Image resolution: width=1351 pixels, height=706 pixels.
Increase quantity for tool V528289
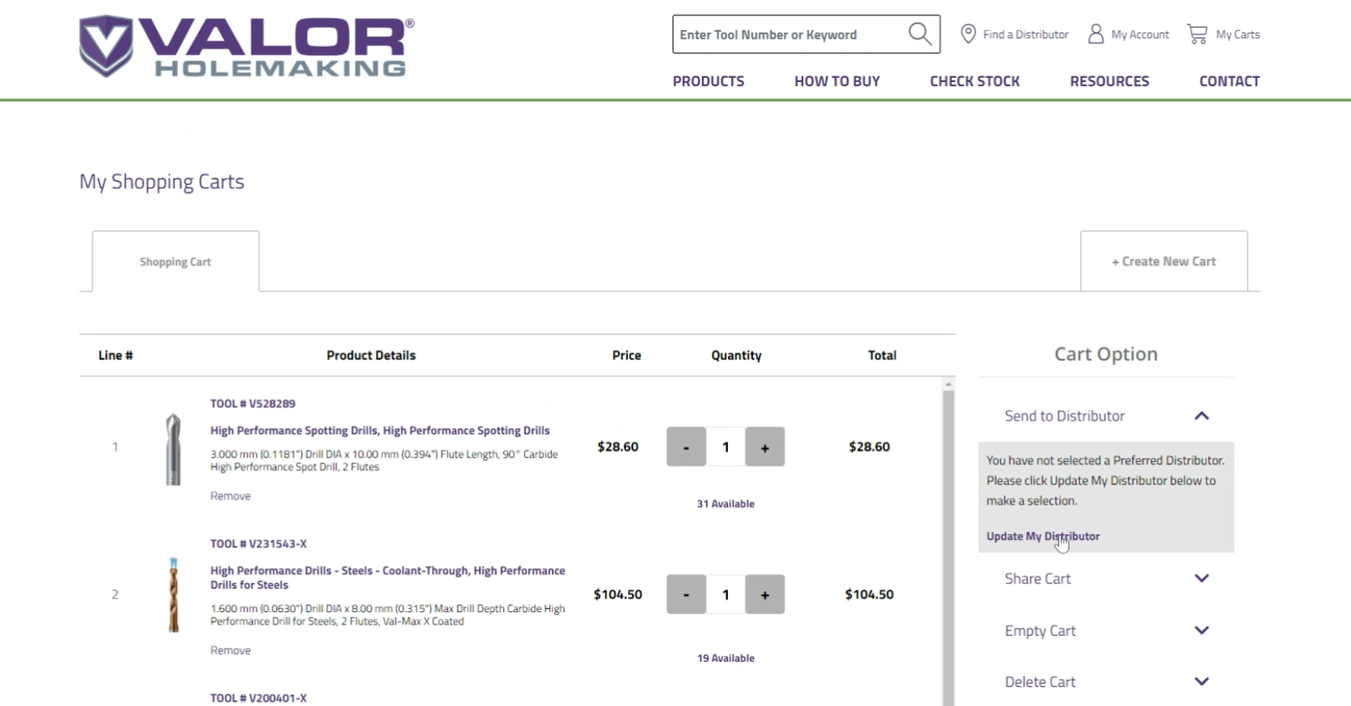coord(764,447)
